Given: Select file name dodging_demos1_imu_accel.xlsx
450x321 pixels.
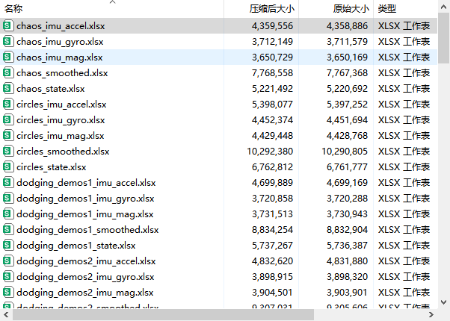Looking at the screenshot, I should (86, 183).
